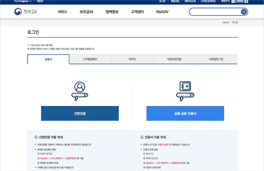Viewport: 264px width, 171px height.
Task: Click the search magnifier icon
Action: 244,12
